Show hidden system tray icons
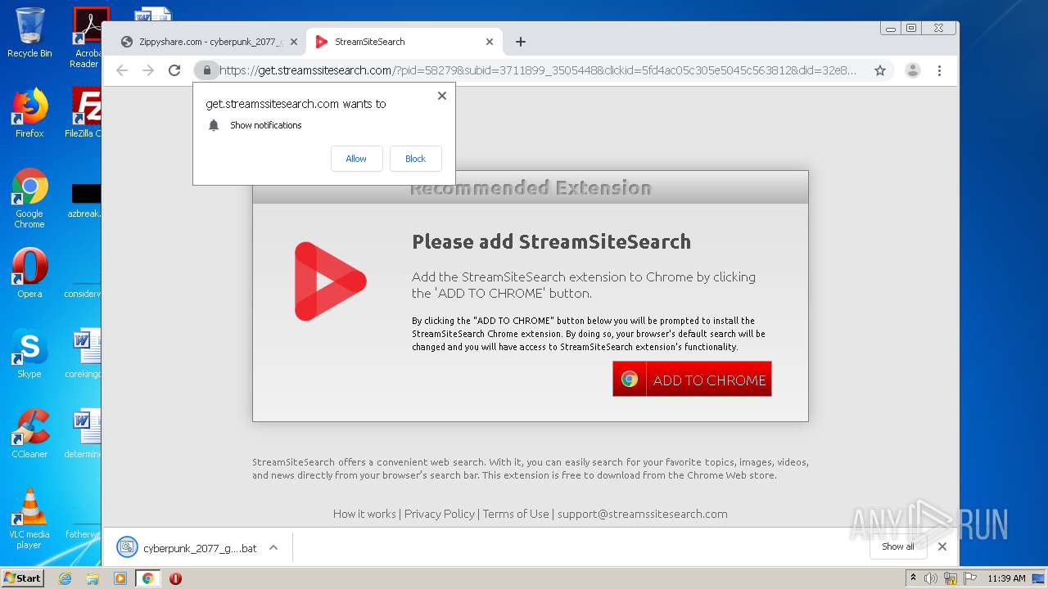 [913, 578]
